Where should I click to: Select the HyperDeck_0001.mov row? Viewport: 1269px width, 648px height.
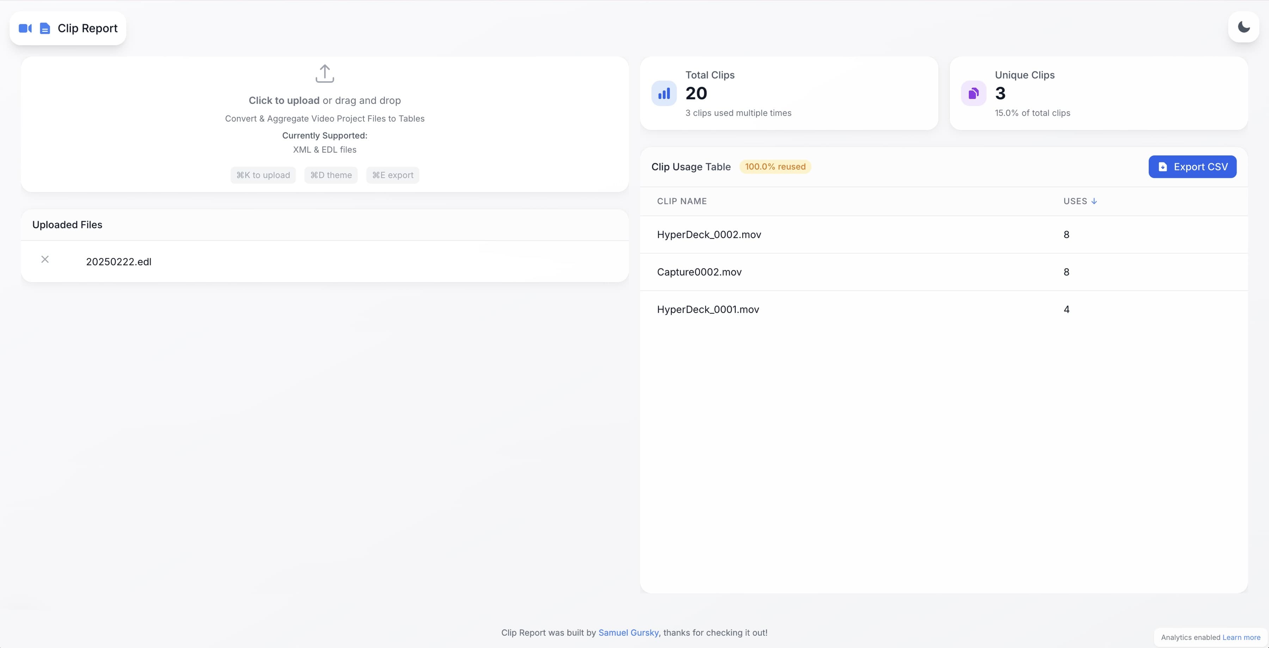(944, 310)
